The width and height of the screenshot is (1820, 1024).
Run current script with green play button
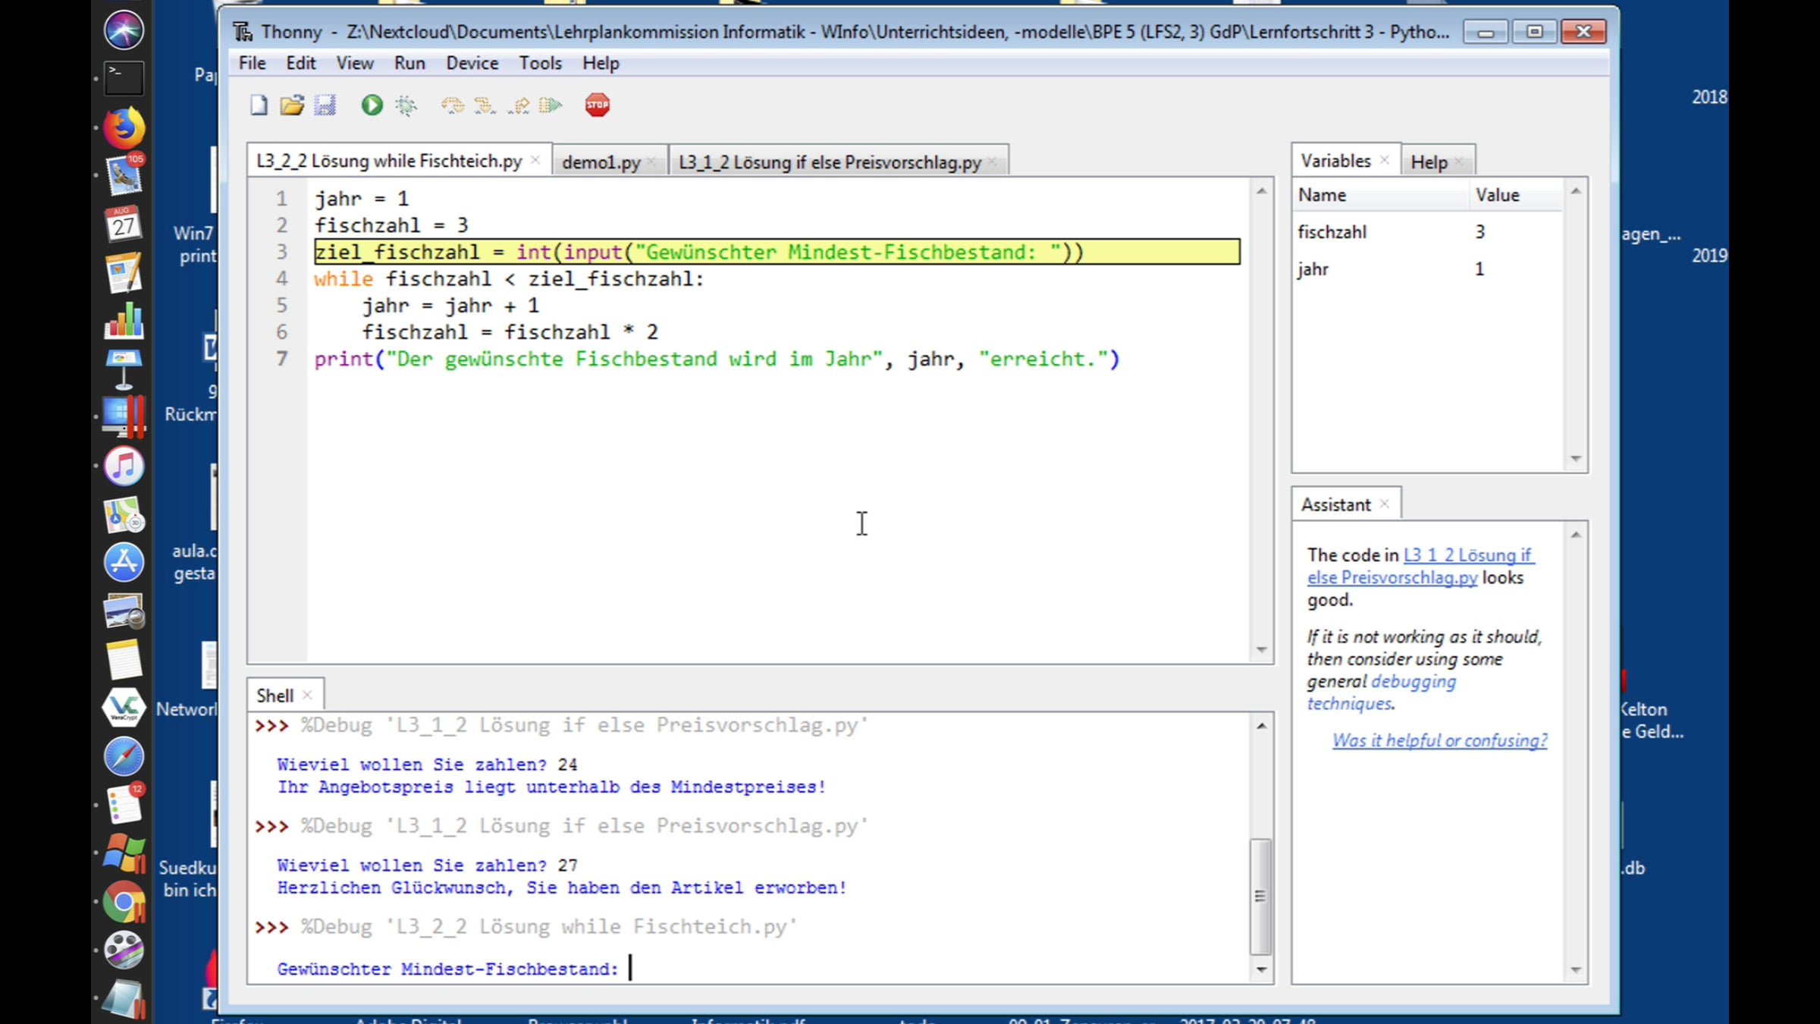tap(372, 105)
